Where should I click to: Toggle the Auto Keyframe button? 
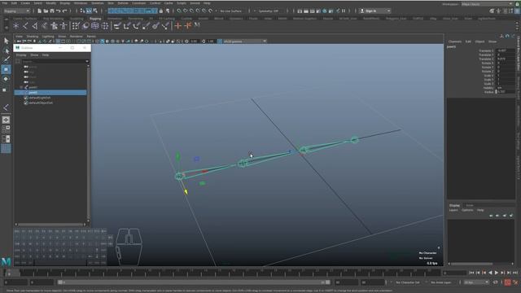(x=507, y=282)
